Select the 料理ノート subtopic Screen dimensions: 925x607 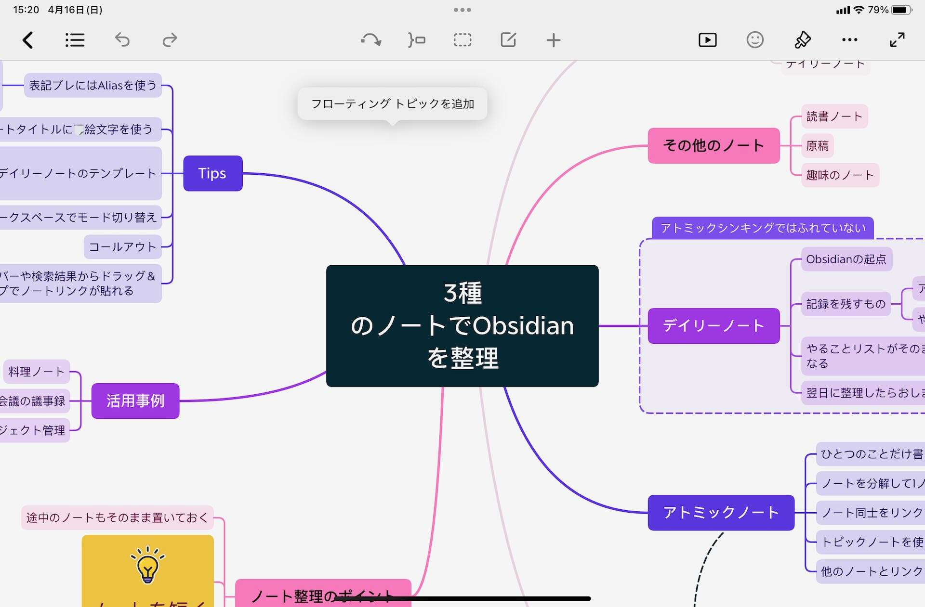click(x=37, y=372)
